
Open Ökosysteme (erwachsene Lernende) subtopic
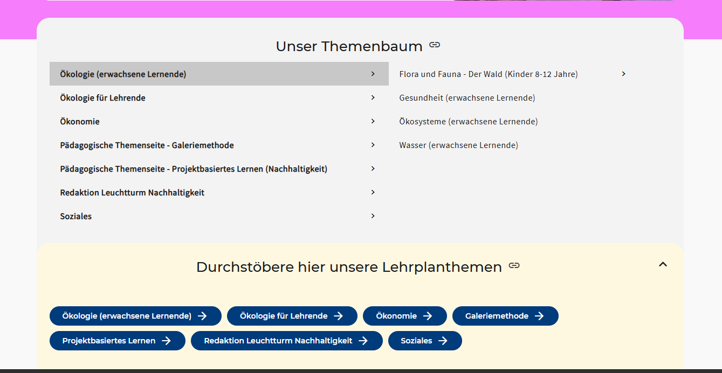point(468,122)
